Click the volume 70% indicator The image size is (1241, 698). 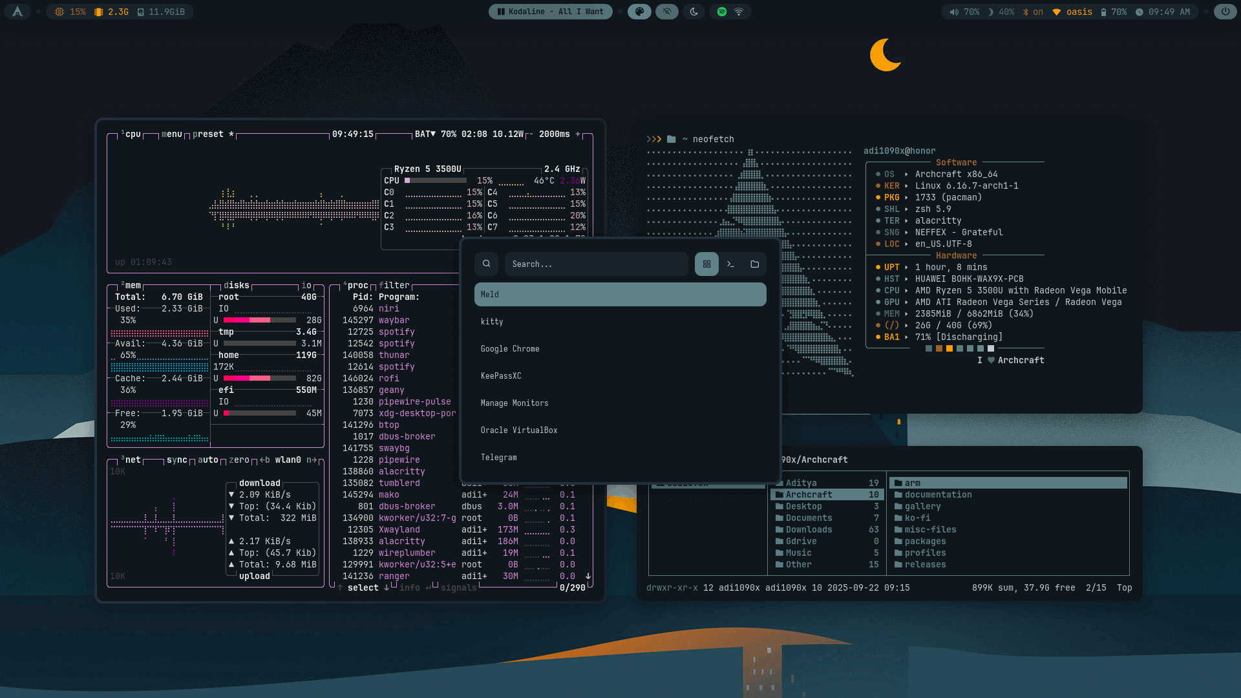coord(964,12)
